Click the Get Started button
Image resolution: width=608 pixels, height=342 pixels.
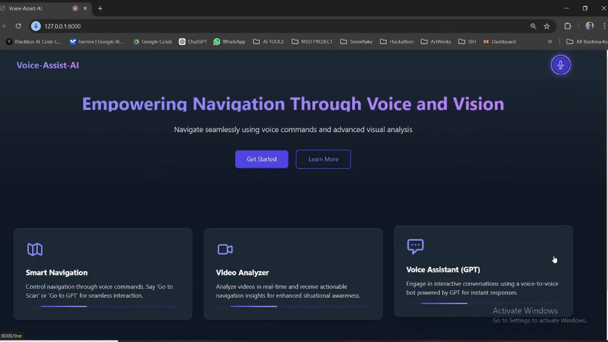coord(262,159)
